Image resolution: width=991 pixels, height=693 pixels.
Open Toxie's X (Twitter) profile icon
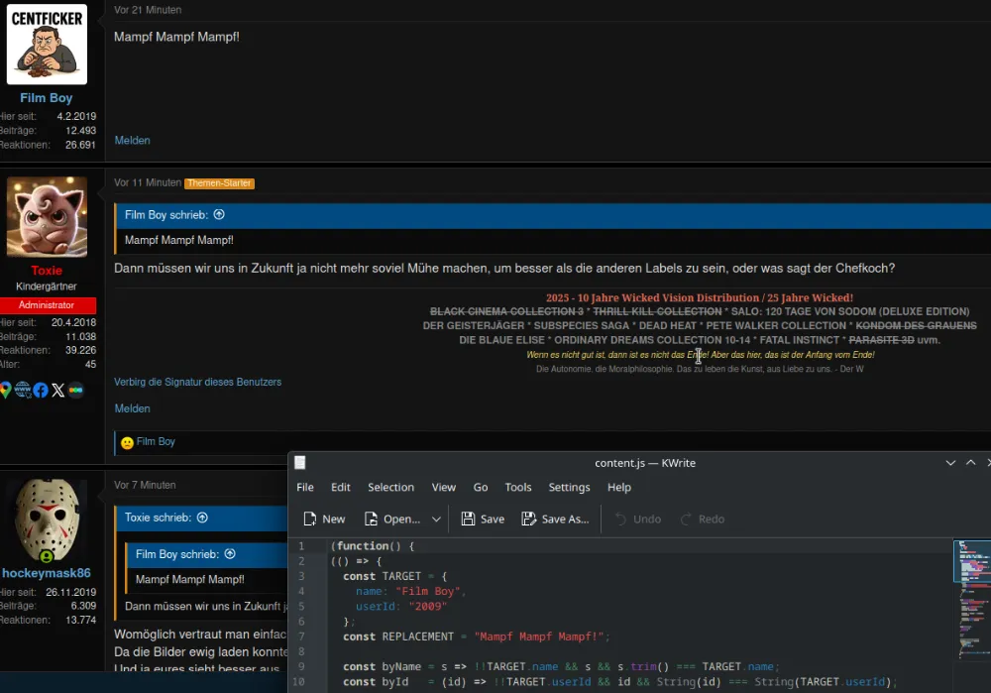click(x=57, y=390)
